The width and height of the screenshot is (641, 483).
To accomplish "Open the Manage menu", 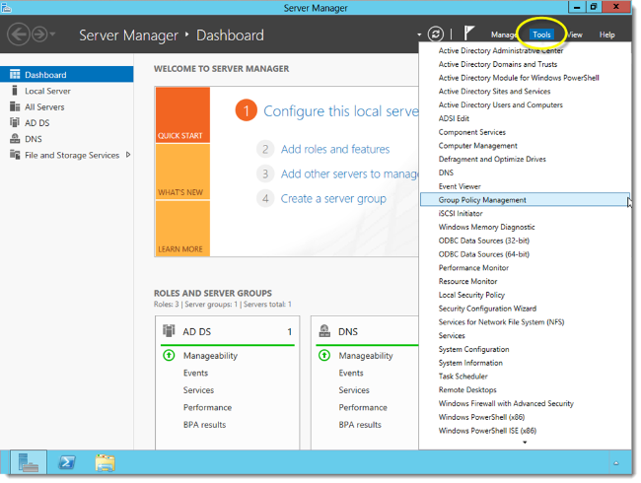I will [504, 35].
